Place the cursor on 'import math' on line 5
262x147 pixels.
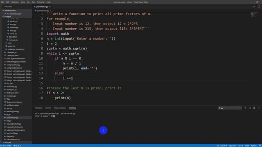(58, 33)
